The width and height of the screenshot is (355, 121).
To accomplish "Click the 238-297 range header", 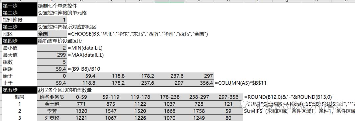I will 199,97.
